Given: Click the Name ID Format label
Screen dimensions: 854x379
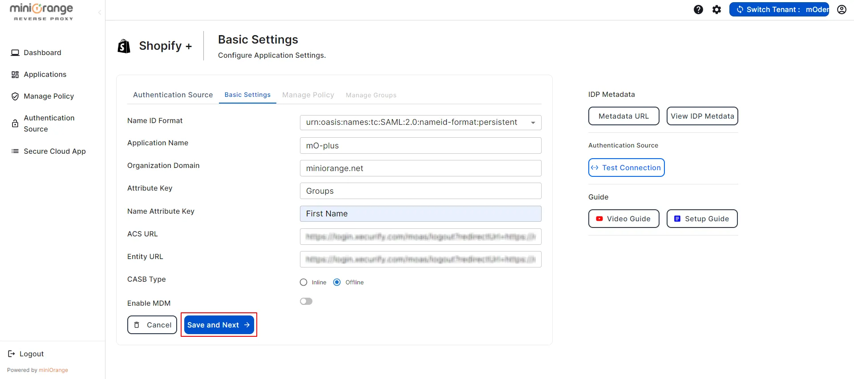Looking at the screenshot, I should click(x=155, y=120).
